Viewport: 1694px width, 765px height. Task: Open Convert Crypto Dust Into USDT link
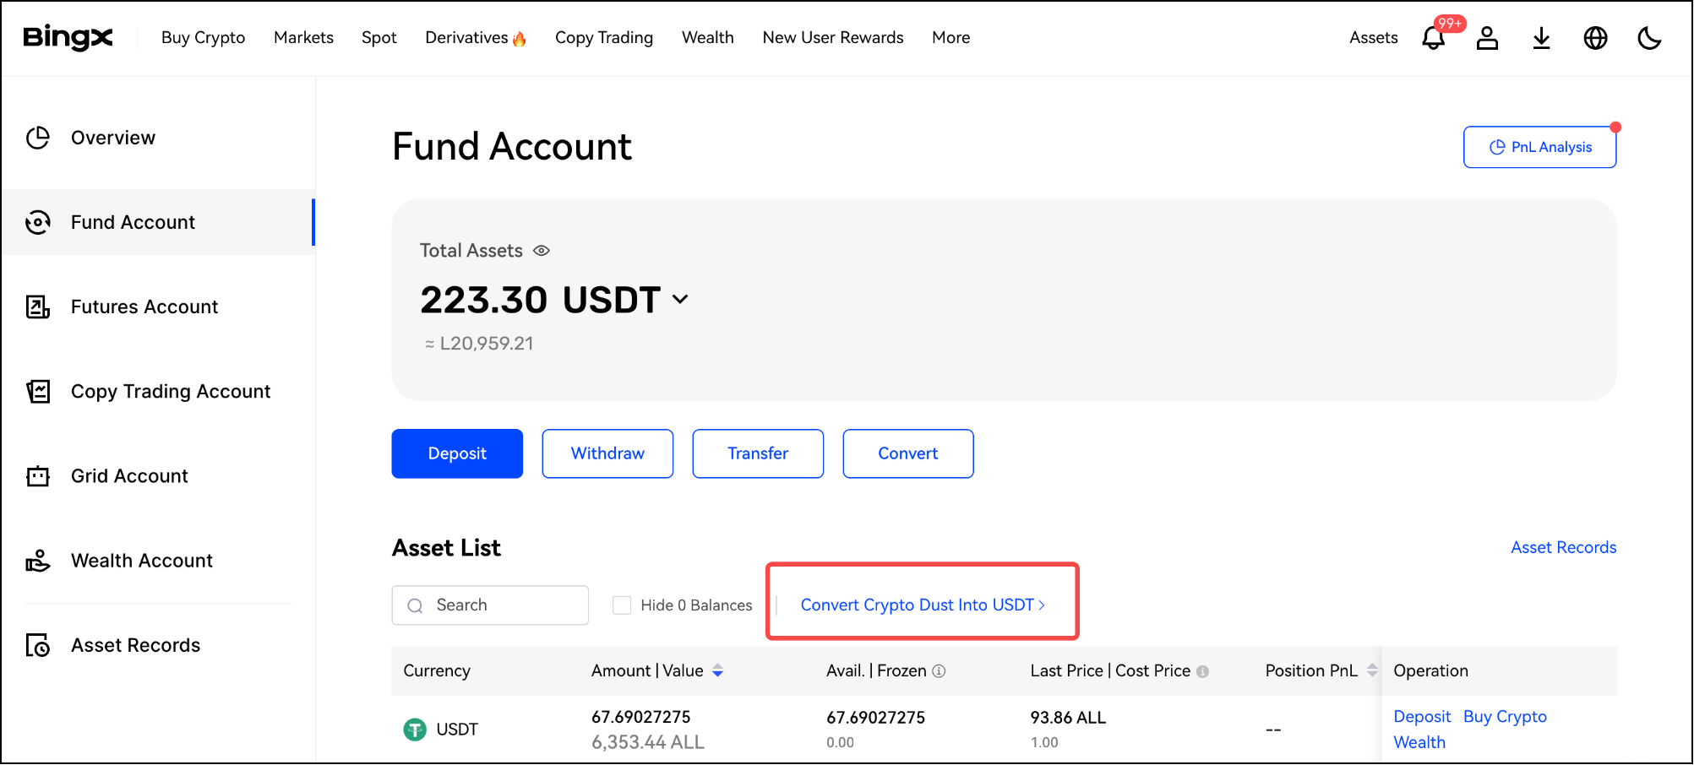point(922,605)
